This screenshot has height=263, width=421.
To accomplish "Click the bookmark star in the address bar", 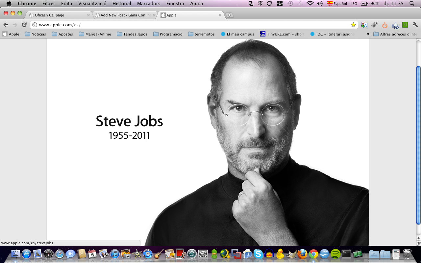I will 353,25.
